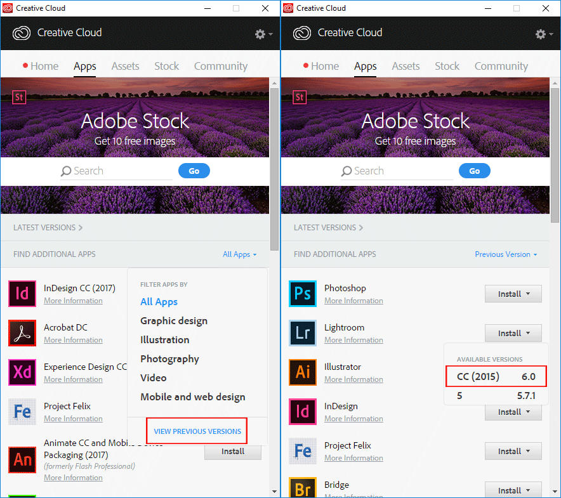
Task: Select Video filter option
Action: pos(154,378)
